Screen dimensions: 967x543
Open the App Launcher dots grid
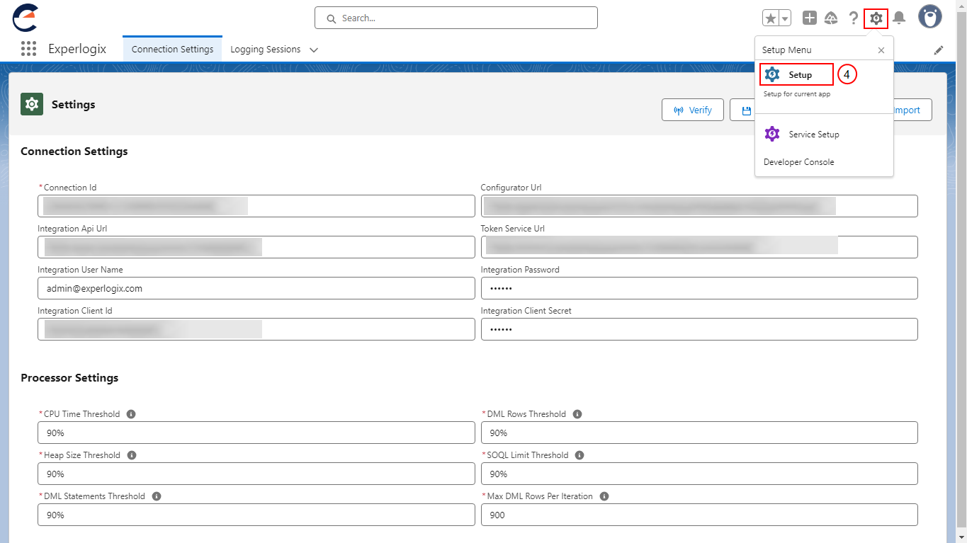(x=28, y=49)
